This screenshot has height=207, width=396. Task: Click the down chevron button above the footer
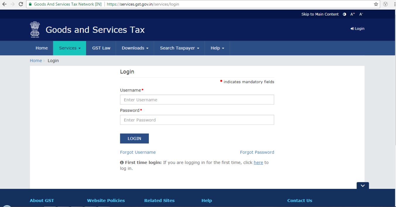tap(363, 186)
